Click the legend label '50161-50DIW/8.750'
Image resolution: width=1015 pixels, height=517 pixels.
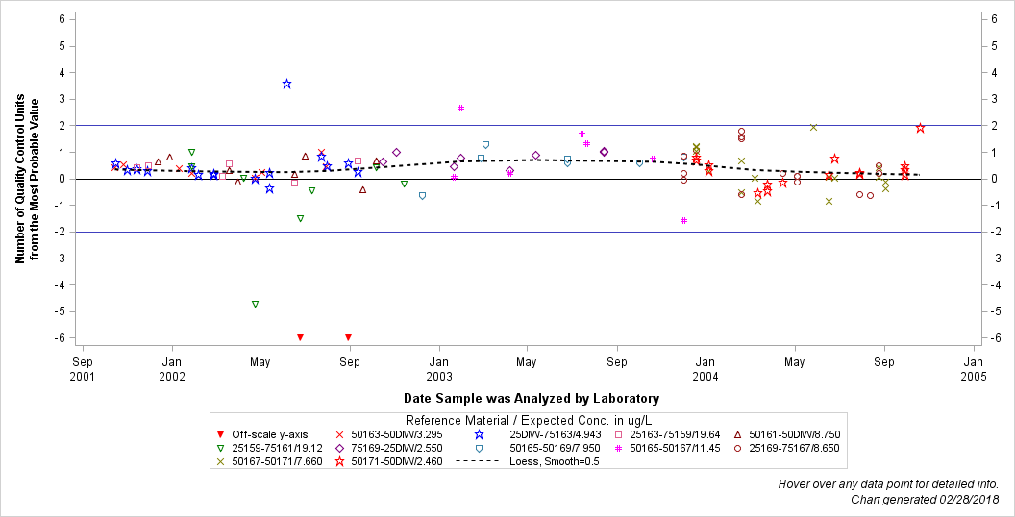coord(795,434)
